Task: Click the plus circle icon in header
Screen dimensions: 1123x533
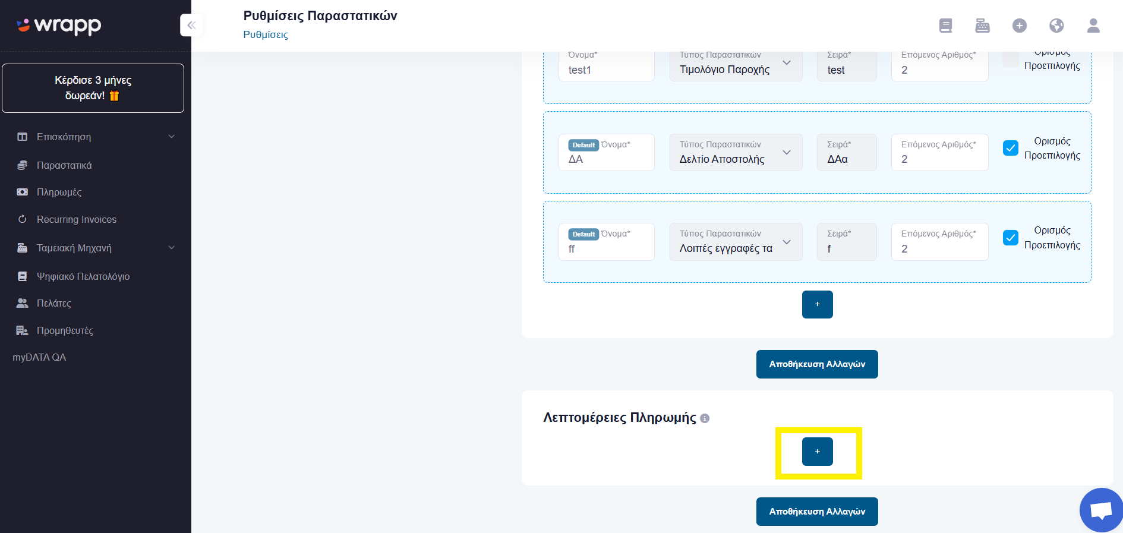Action: click(x=1020, y=26)
